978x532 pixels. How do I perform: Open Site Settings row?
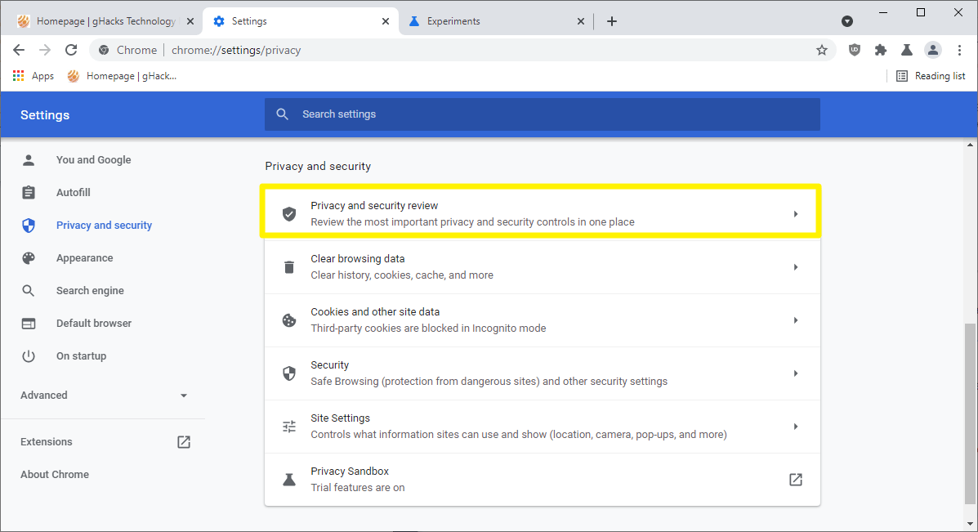click(x=542, y=426)
